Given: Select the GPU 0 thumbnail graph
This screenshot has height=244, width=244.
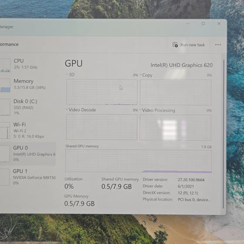Looking at the screenshot, I should (x=5, y=154).
